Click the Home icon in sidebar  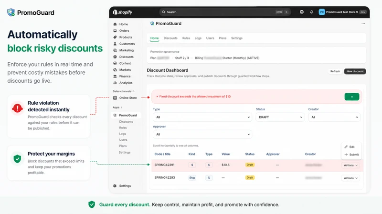tap(115, 24)
